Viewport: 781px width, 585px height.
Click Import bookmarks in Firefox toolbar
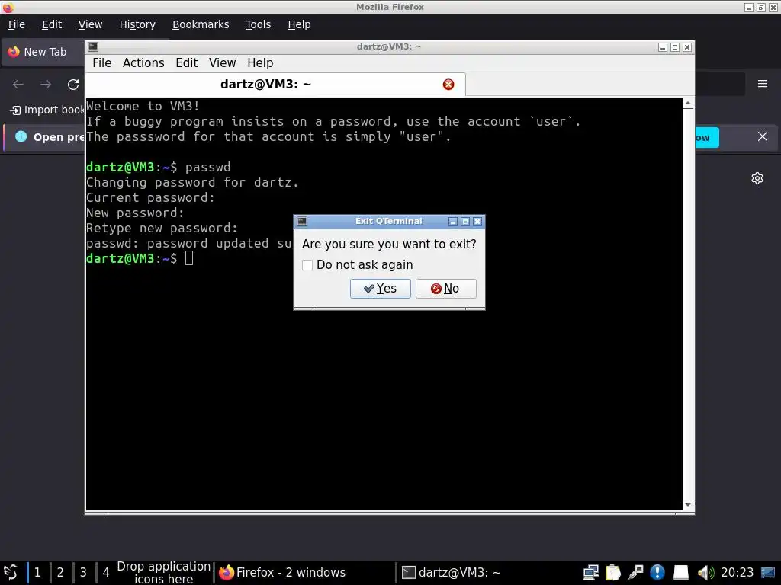tap(48, 110)
